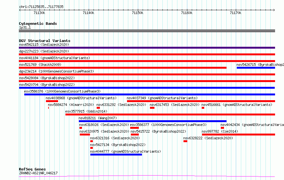The width and height of the screenshot is (284, 180).
Task: Click the RefSeq Genes track title
Action: point(32,170)
